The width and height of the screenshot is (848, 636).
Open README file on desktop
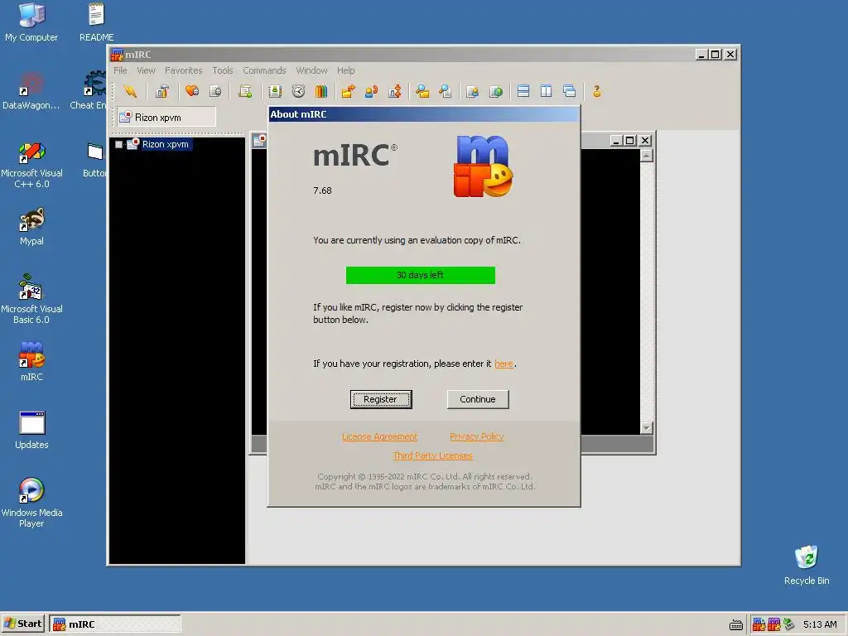pyautogui.click(x=96, y=22)
